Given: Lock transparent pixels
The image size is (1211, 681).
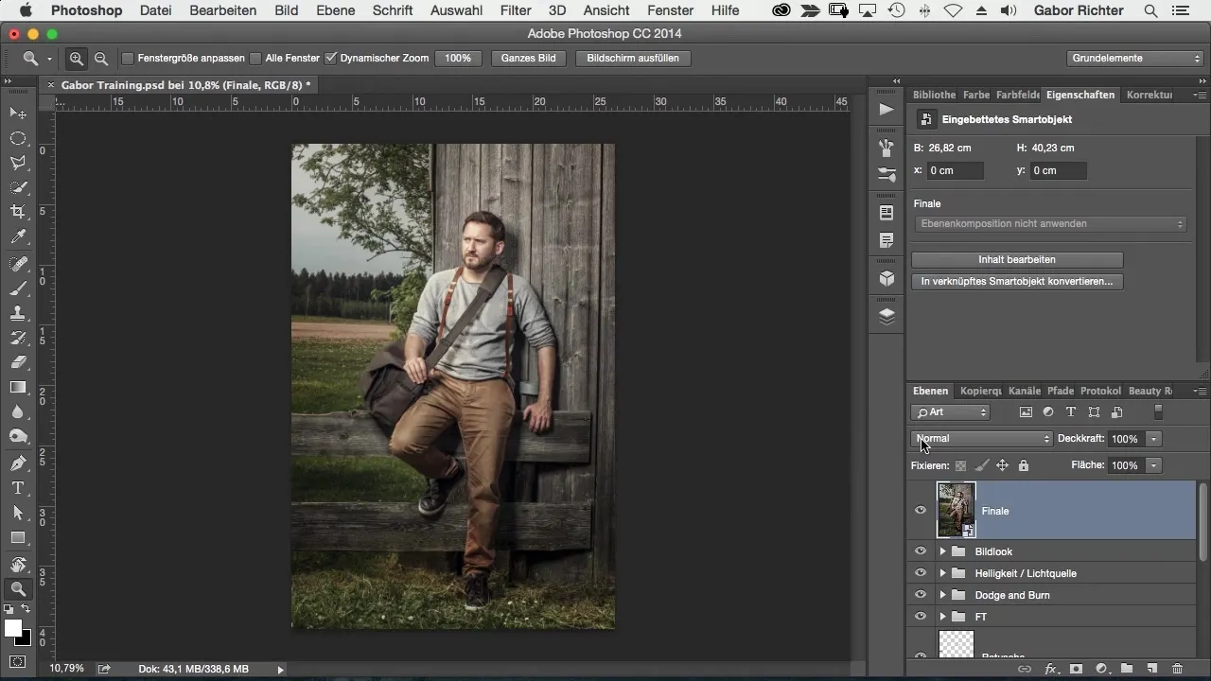Looking at the screenshot, I should point(960,465).
